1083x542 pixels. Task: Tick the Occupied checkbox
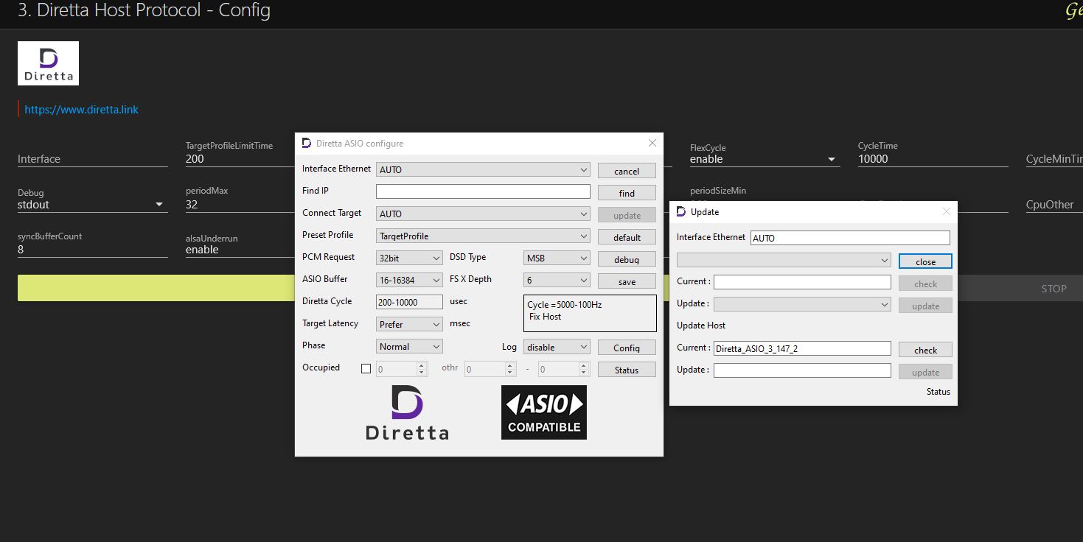click(366, 368)
